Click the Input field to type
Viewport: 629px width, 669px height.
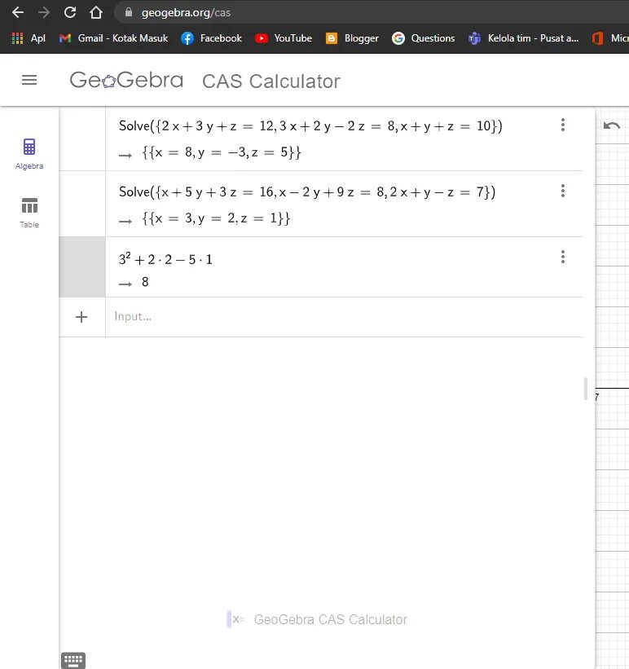coord(342,316)
